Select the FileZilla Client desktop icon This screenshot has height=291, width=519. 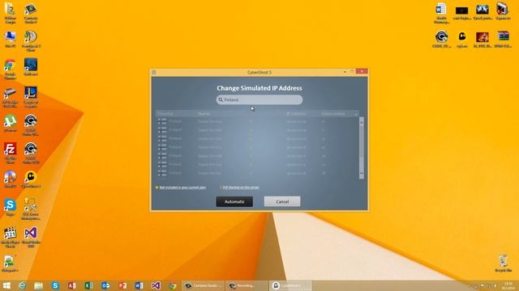click(x=11, y=154)
